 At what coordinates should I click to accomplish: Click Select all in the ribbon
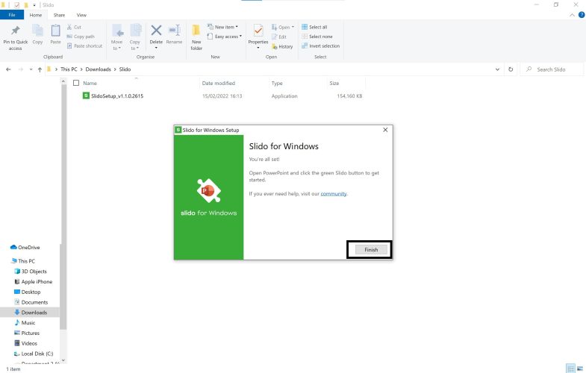pos(314,27)
